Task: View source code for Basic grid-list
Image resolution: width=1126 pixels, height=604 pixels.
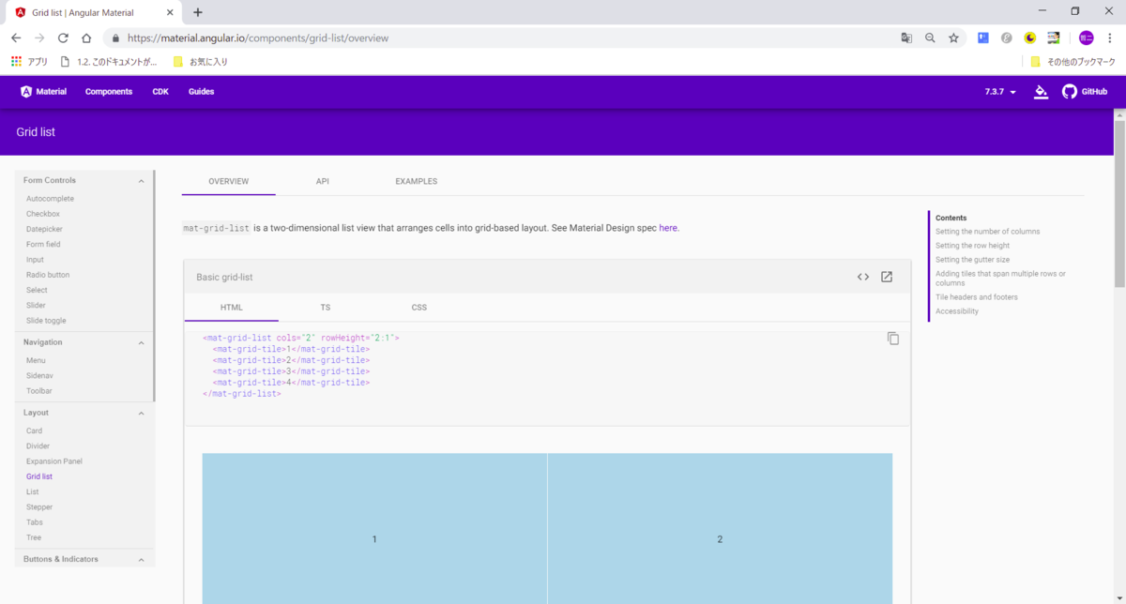Action: (863, 277)
